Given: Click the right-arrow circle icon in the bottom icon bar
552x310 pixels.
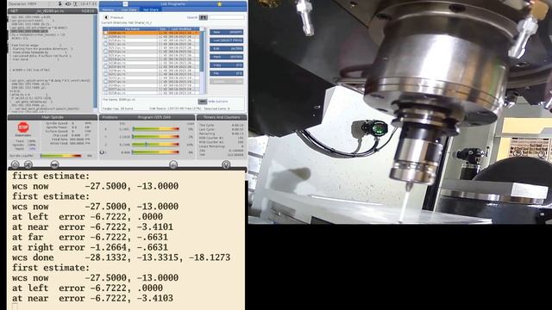Looking at the screenshot, I should click(x=54, y=164).
